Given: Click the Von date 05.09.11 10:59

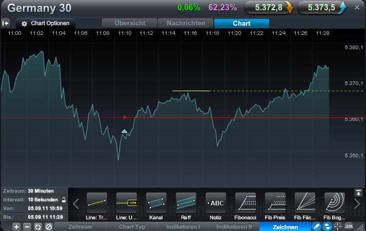Looking at the screenshot, I should pos(45,208).
